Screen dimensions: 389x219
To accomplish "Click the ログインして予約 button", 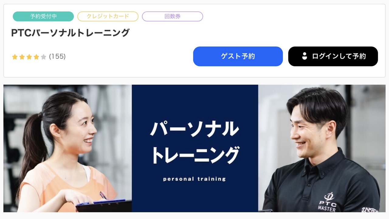I will (333, 56).
